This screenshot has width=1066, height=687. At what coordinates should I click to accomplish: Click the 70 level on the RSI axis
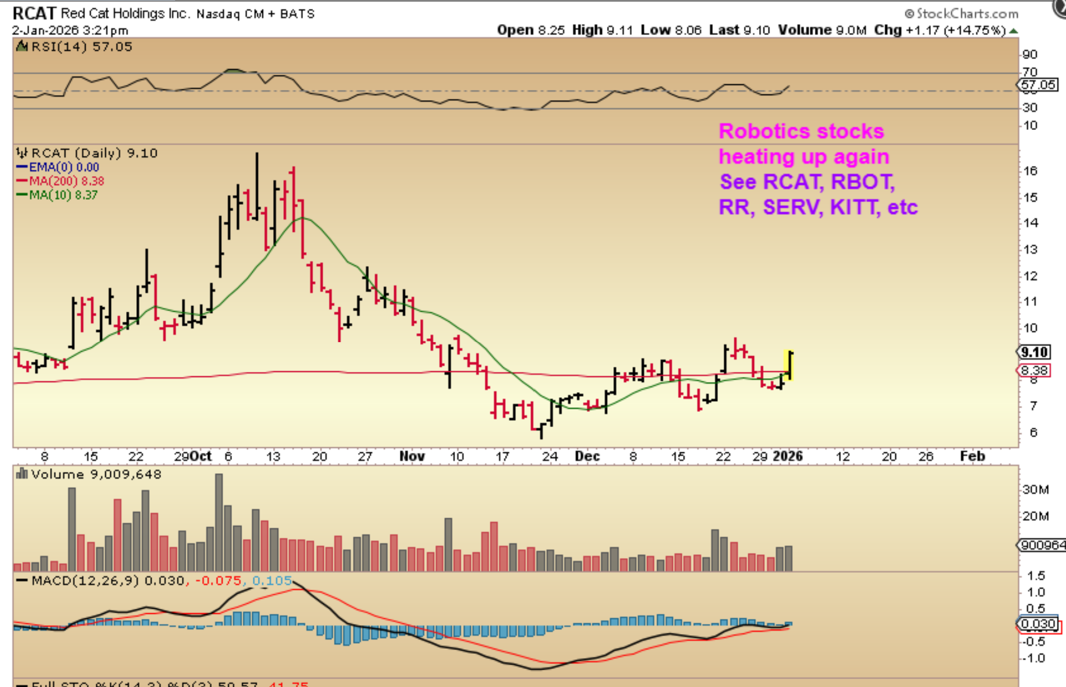(1030, 72)
